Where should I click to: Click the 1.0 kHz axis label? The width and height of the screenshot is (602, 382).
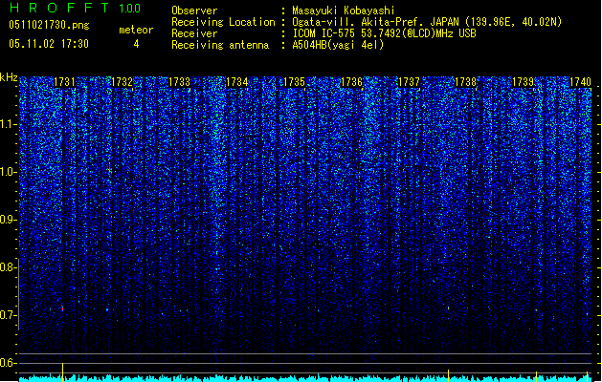pos(9,172)
